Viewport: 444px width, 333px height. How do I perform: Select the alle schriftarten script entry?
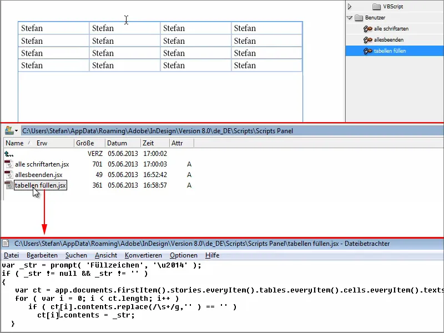coord(391,29)
